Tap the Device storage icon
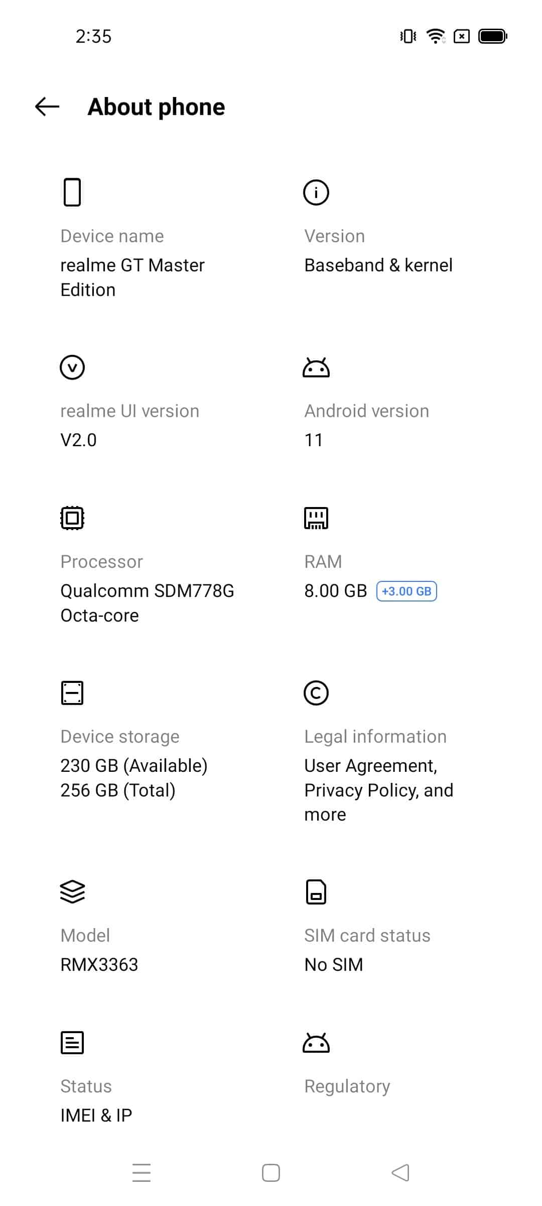 tap(72, 693)
